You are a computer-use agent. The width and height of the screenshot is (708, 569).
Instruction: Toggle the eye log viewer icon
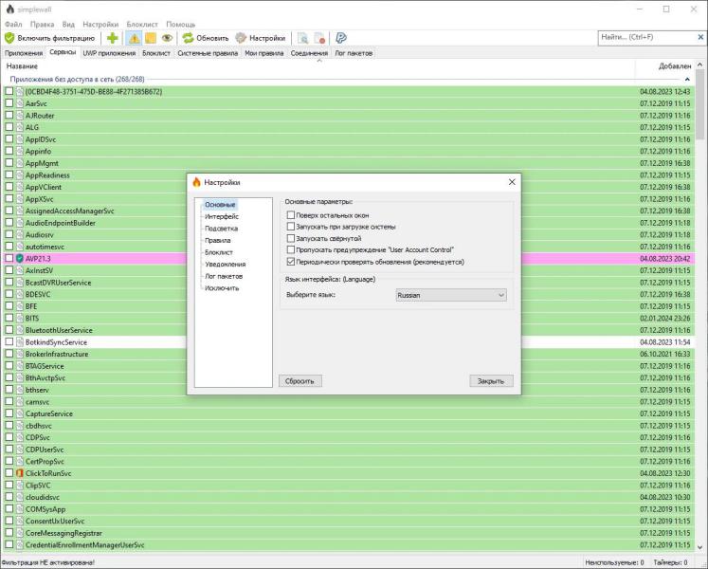click(x=167, y=39)
